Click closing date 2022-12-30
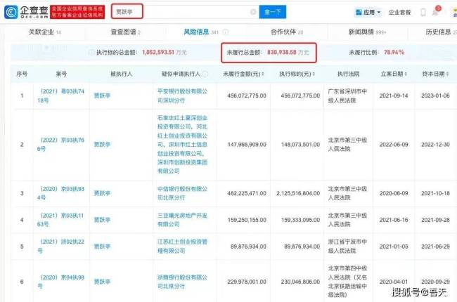 click(435, 145)
